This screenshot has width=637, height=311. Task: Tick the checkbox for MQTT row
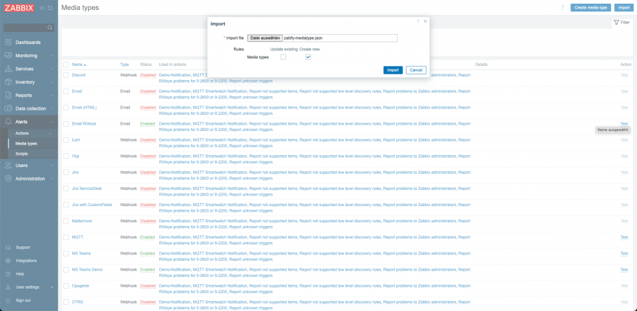tap(66, 237)
